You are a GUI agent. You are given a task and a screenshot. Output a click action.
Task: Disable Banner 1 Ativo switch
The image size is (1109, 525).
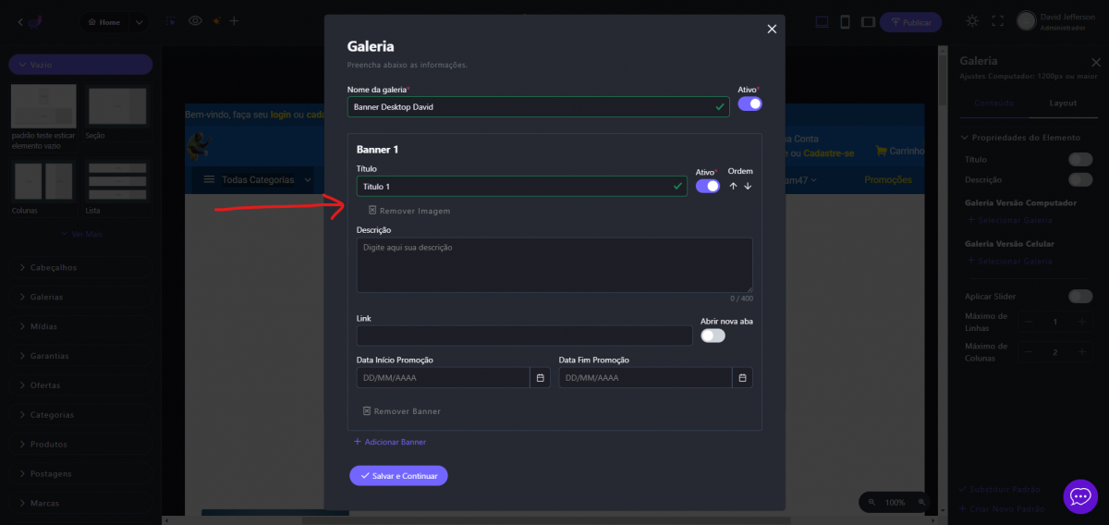pyautogui.click(x=707, y=186)
